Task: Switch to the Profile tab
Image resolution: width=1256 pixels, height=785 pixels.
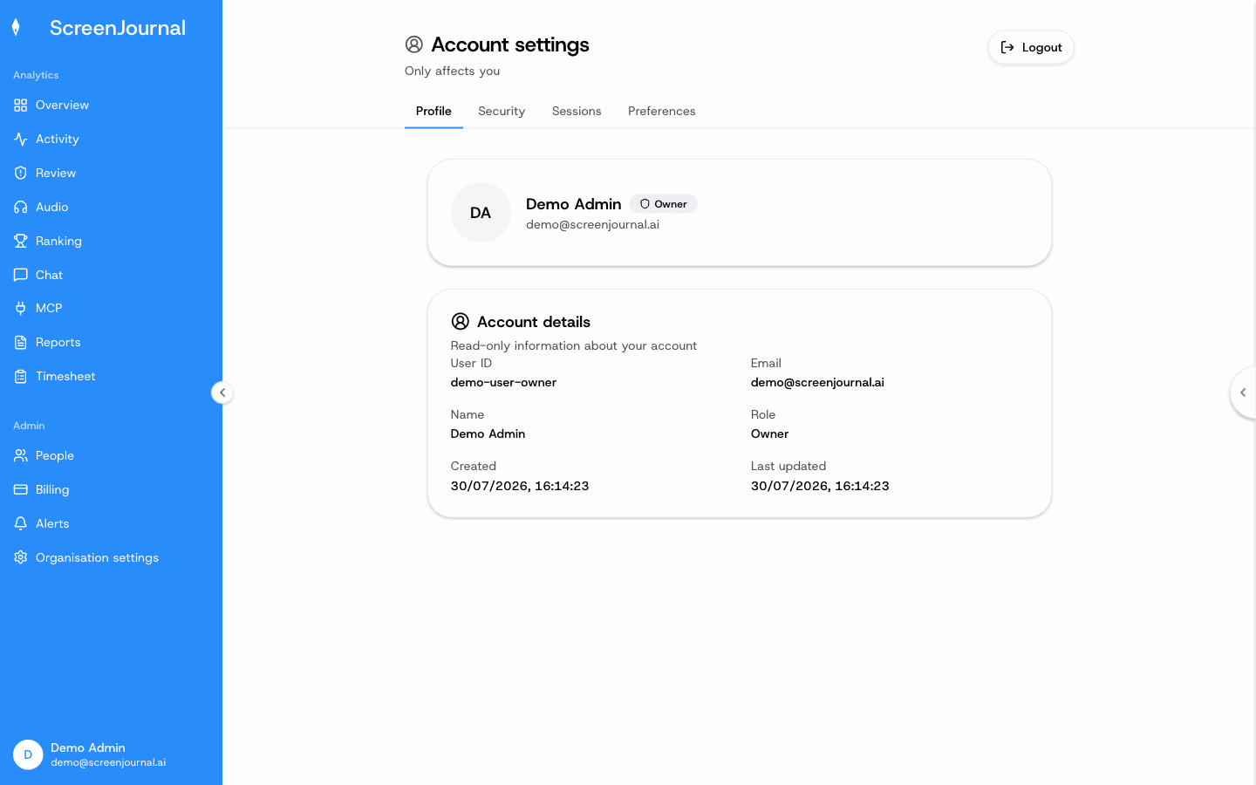Action: coord(433,112)
